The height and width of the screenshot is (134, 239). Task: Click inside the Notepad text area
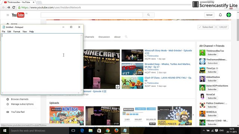pyautogui.click(x=41, y=63)
